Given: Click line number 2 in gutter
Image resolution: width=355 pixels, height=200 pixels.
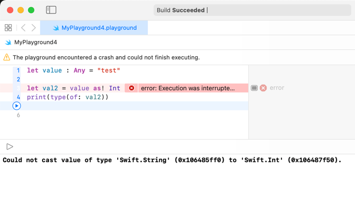Looking at the screenshot, I should (18, 79).
